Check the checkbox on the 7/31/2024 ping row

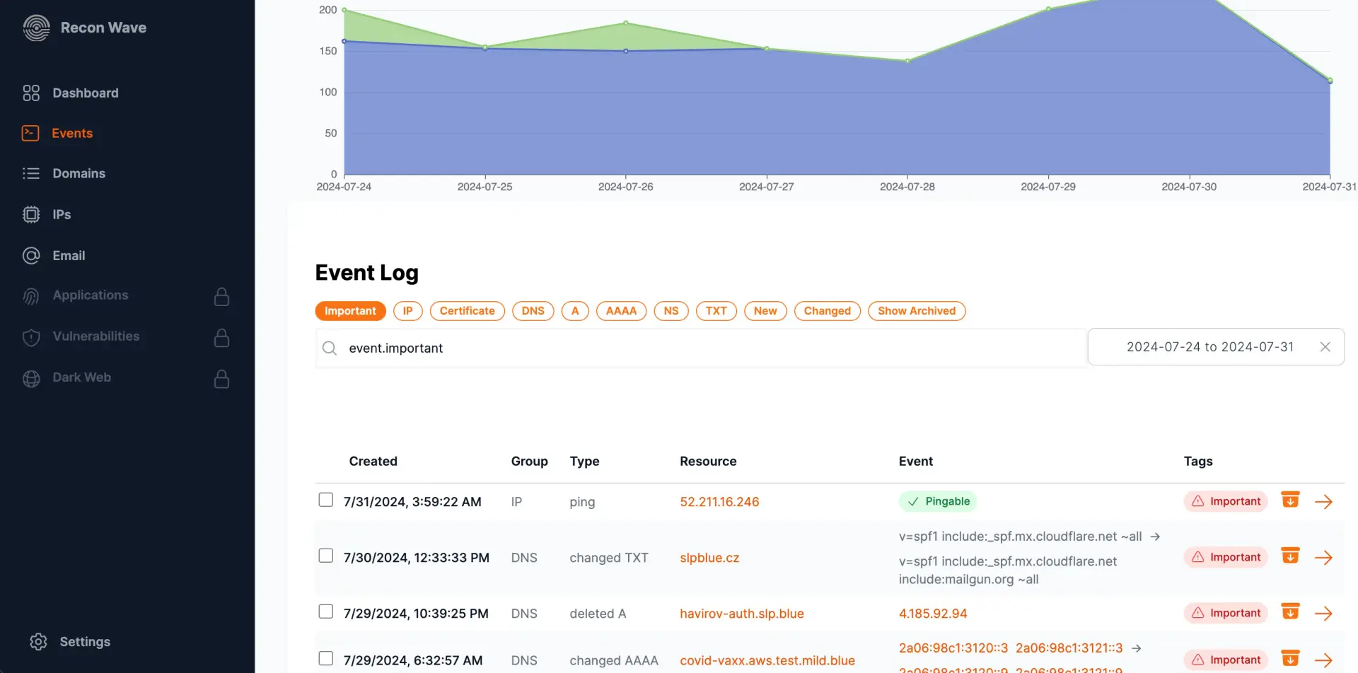[326, 499]
